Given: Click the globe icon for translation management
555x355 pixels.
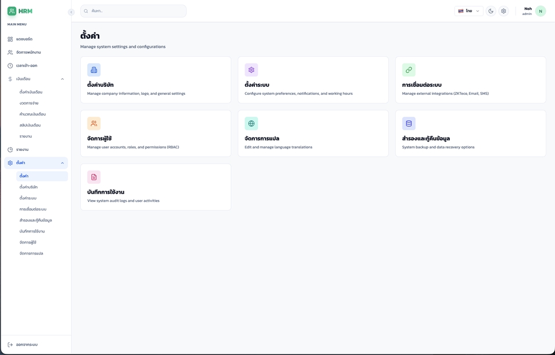Looking at the screenshot, I should click(x=251, y=123).
